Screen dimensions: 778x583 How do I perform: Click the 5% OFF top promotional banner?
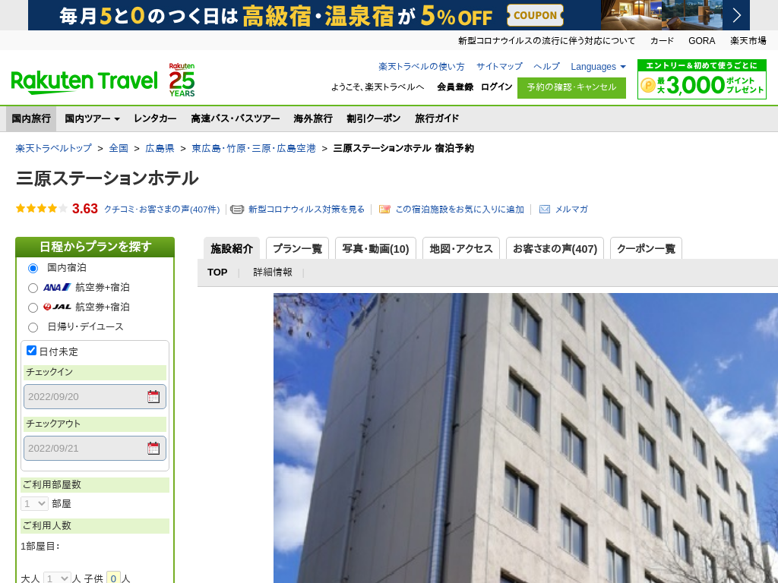[x=388, y=15]
